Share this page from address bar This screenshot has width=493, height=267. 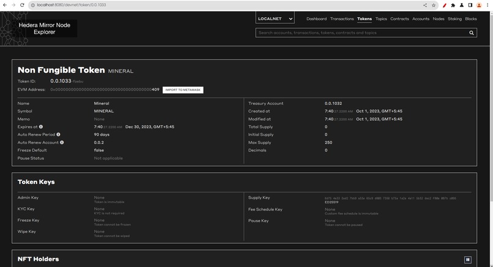tap(425, 5)
